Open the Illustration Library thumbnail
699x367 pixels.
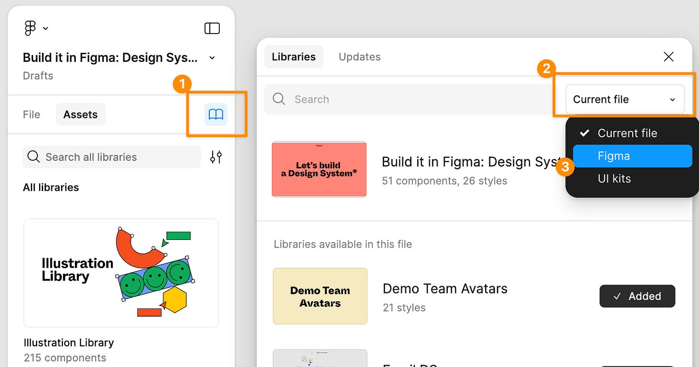click(x=121, y=272)
